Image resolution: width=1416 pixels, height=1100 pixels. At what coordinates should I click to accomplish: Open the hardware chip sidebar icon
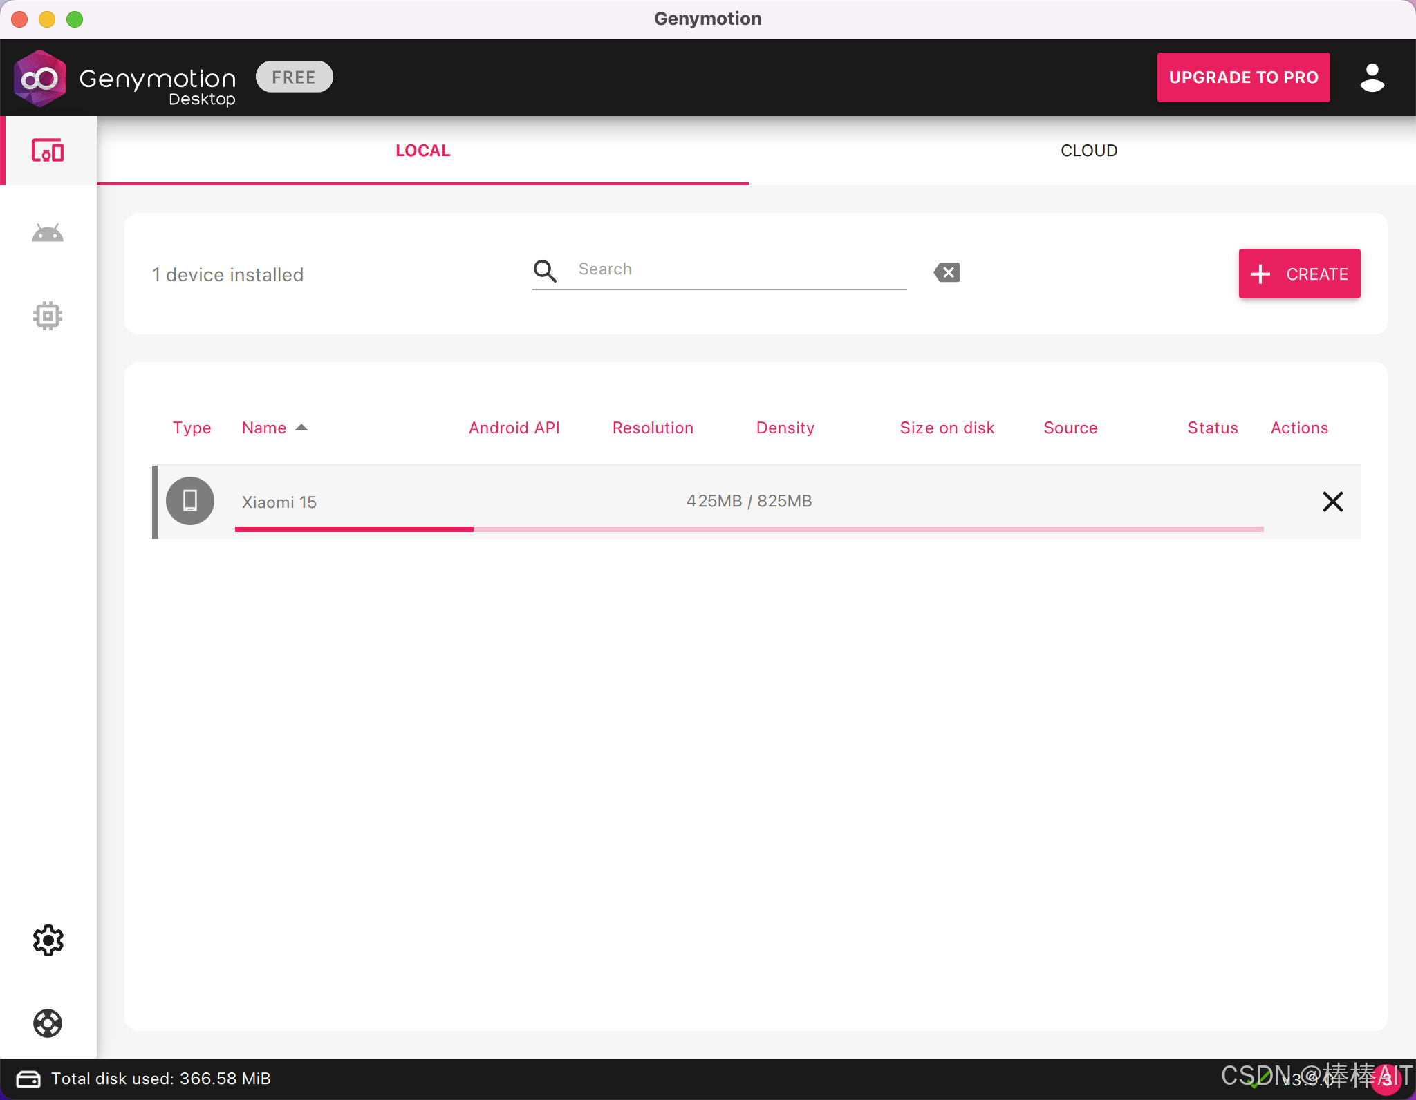[48, 316]
